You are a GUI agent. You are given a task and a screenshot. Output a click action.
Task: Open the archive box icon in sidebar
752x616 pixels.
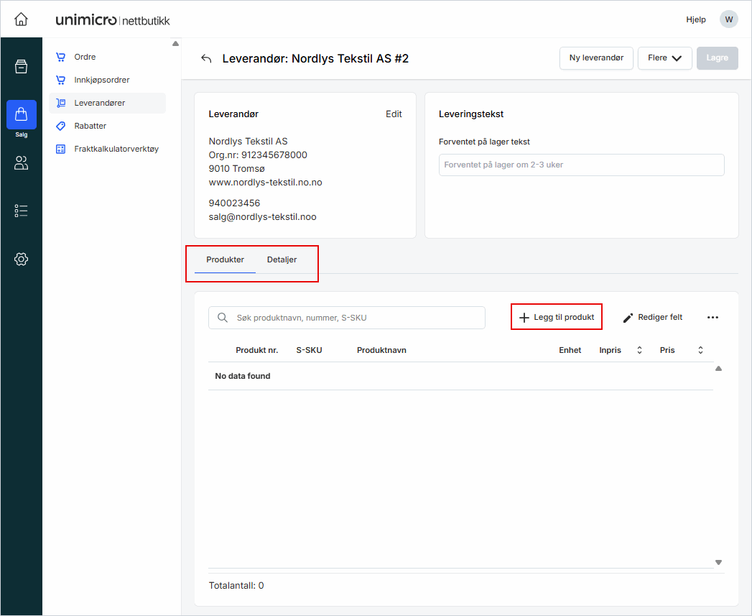[x=21, y=67]
